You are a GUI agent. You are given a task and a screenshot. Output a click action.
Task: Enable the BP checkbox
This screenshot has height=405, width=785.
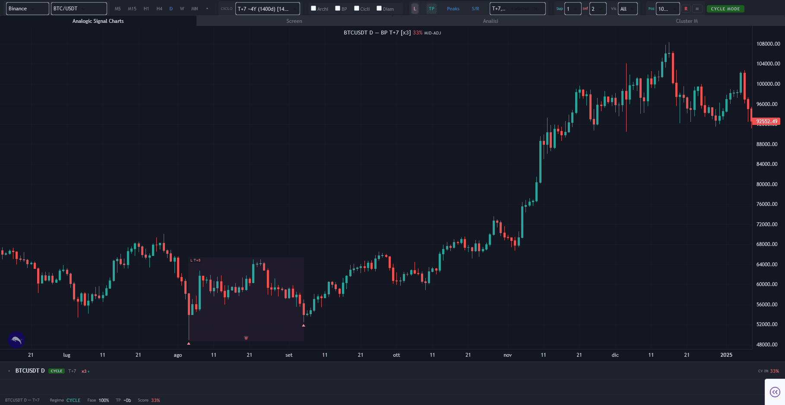(x=338, y=8)
